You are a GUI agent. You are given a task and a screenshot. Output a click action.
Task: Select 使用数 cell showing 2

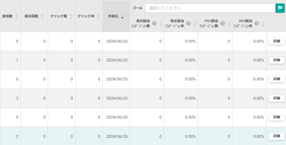point(10,136)
